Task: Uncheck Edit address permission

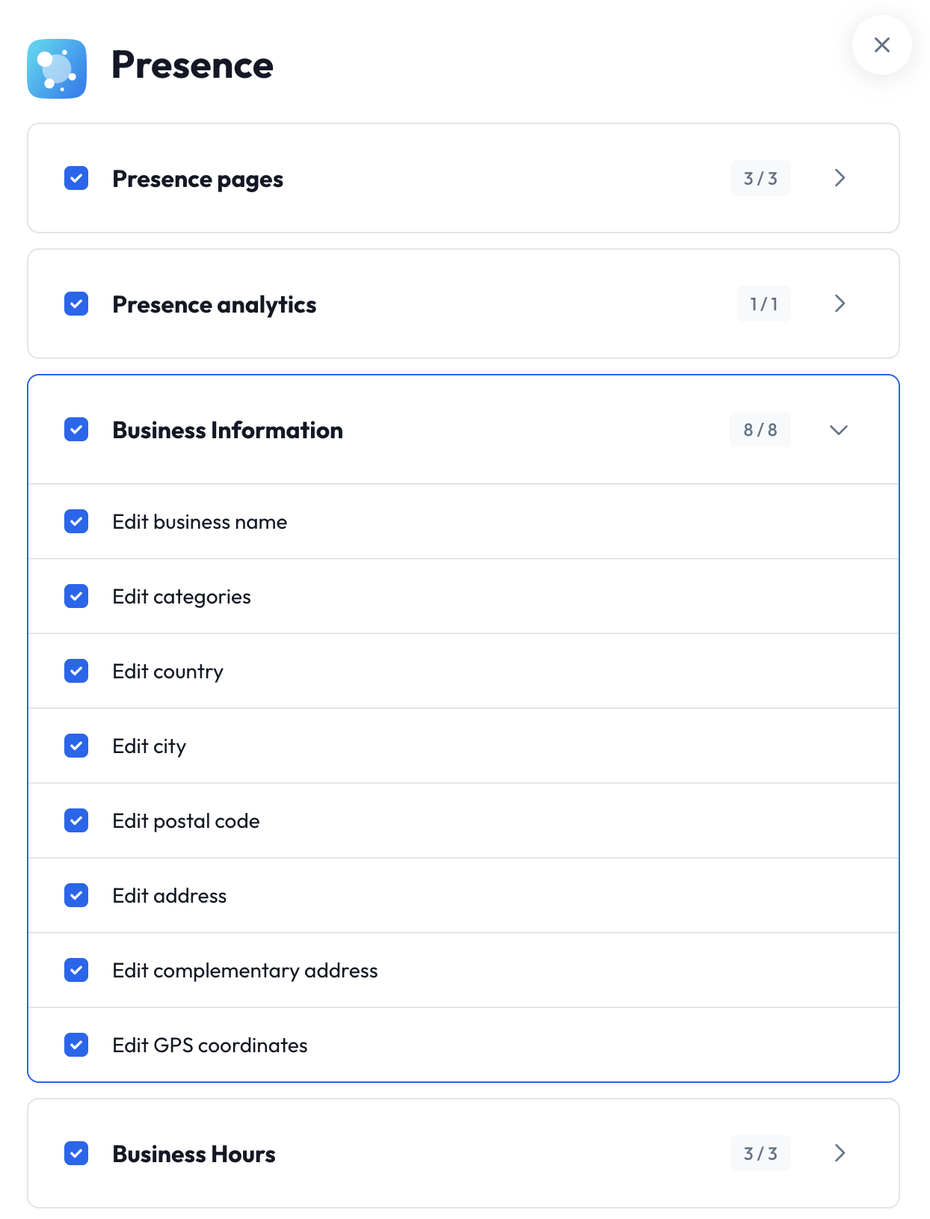Action: (x=76, y=895)
